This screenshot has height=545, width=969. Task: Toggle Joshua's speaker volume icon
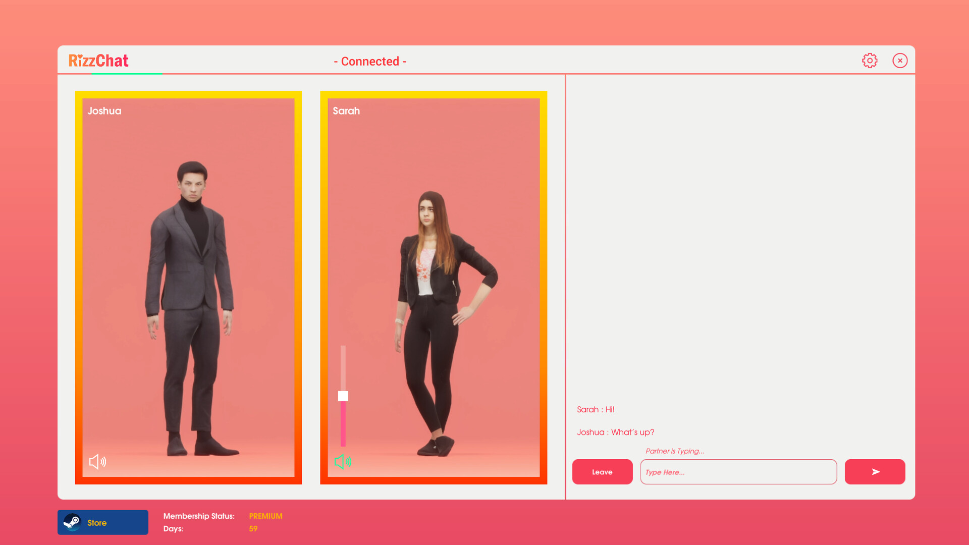point(97,461)
